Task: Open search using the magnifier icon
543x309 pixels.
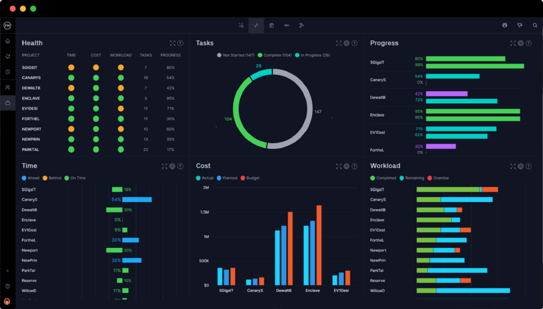Action: tap(535, 25)
